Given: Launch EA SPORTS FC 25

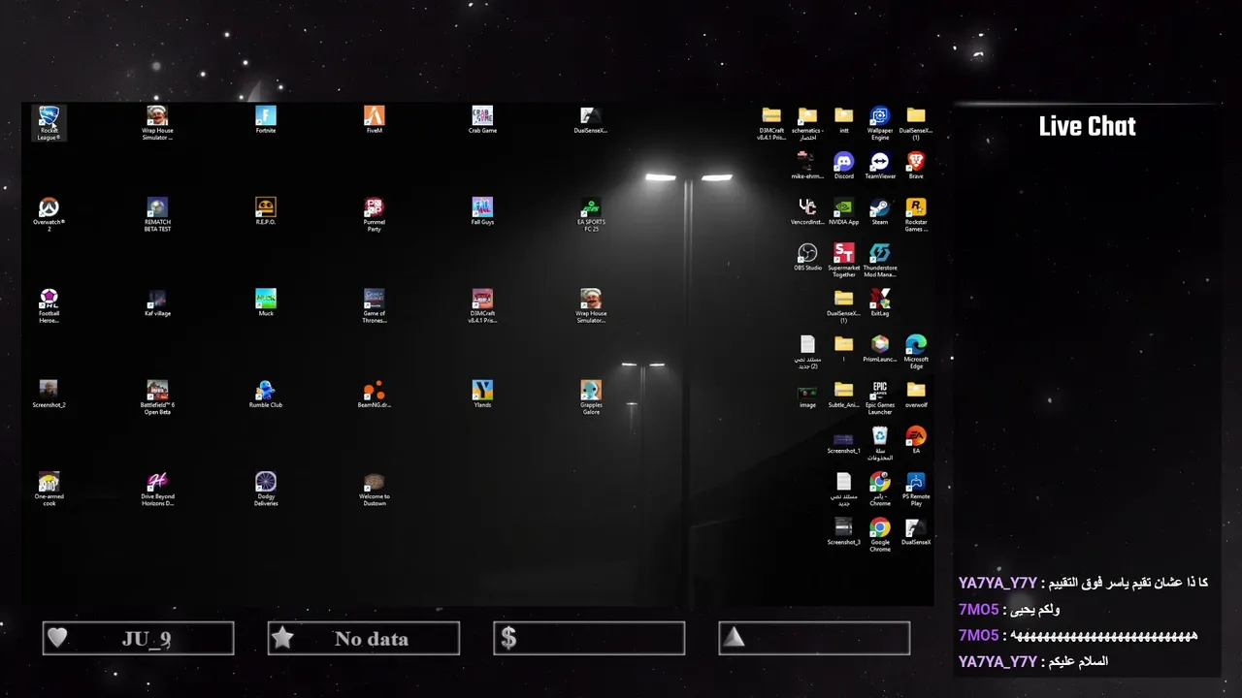Looking at the screenshot, I should 591,215.
